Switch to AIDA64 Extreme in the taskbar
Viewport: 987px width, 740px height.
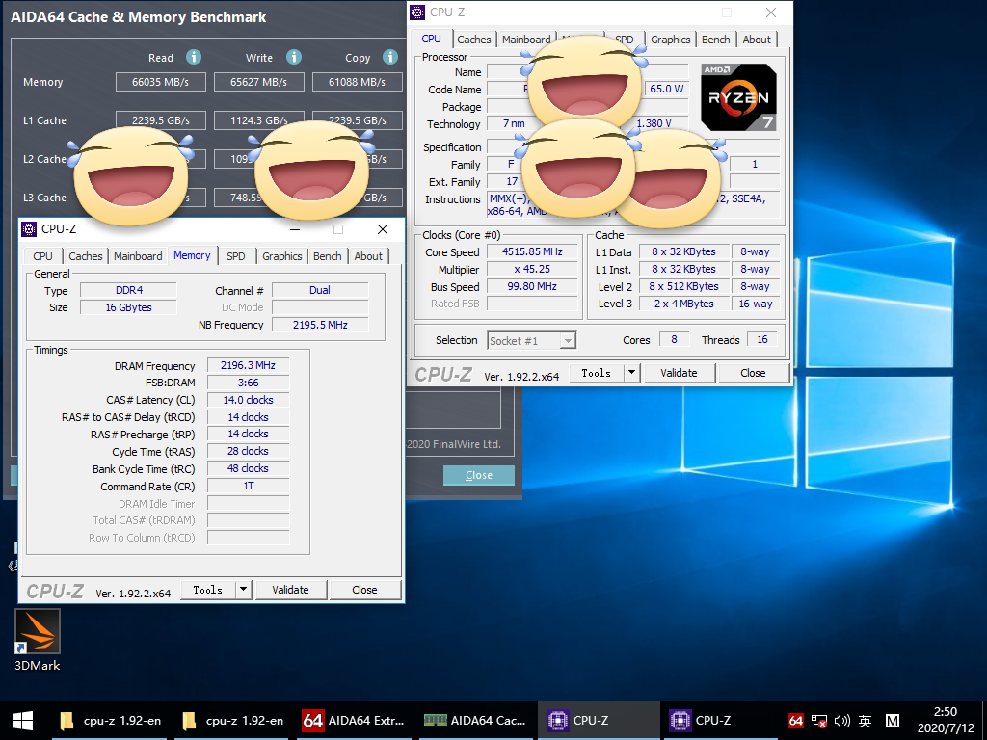coord(353,720)
